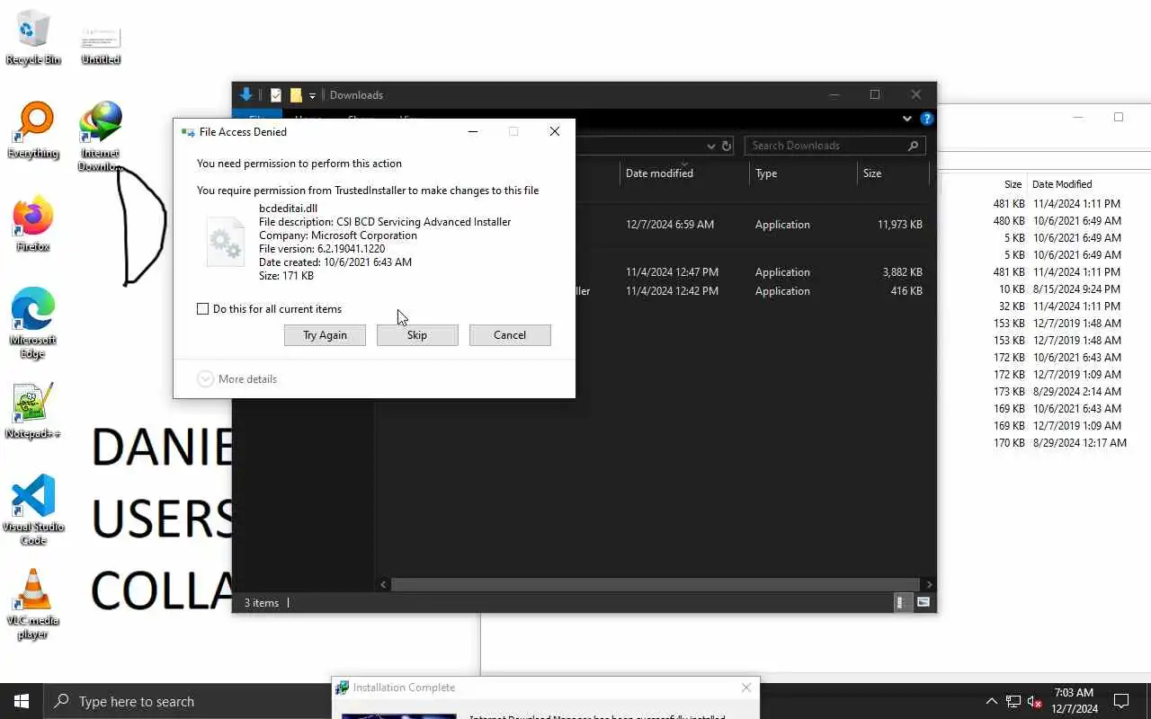Show hidden tray icons chevron
1151x719 pixels.
[992, 701]
